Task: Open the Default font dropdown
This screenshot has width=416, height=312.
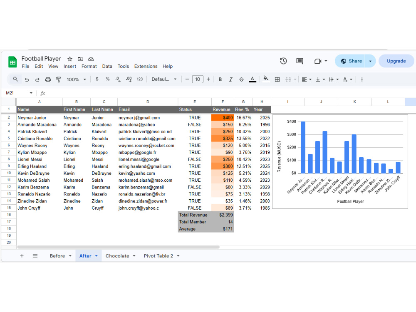Action: 164,79
